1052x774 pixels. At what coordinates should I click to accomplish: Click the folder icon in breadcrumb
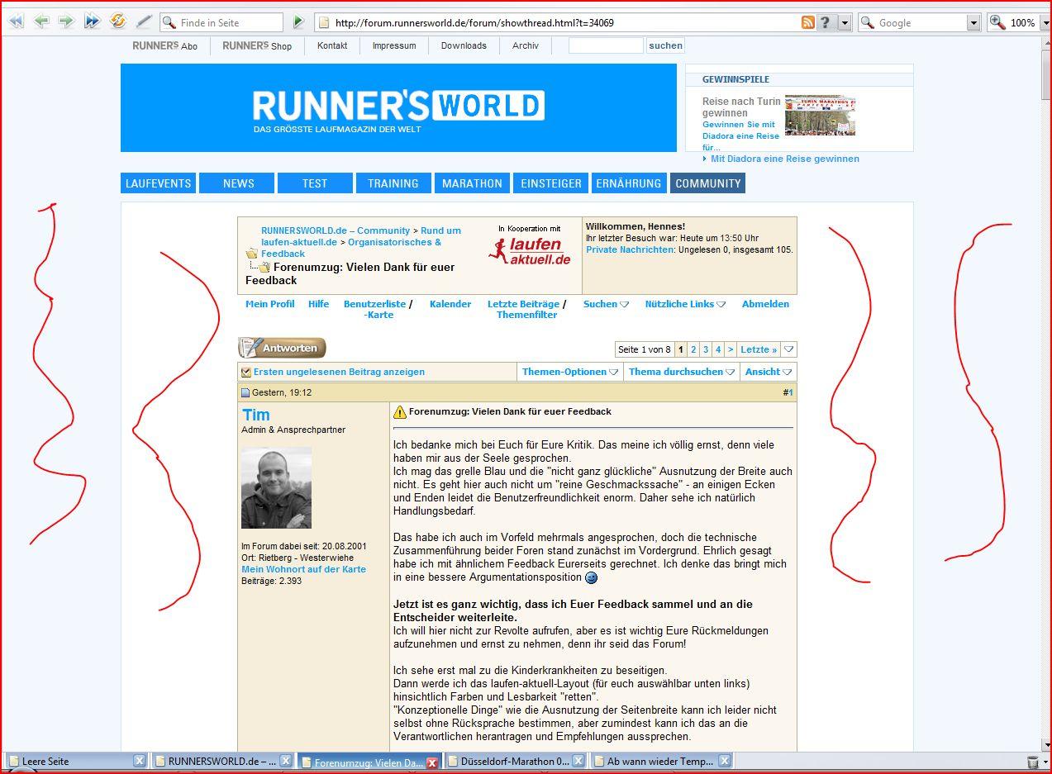(251, 254)
